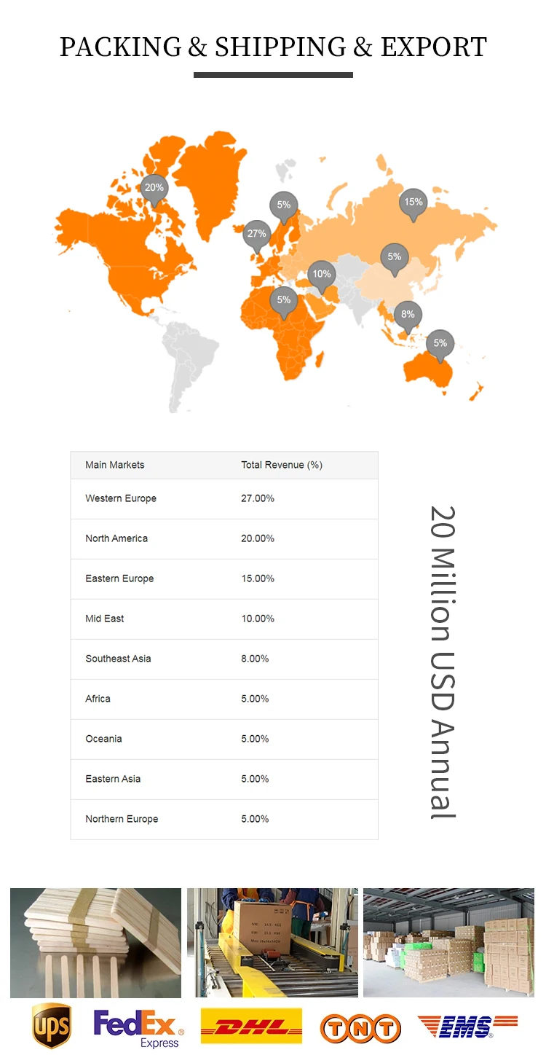Select the 5% pin over Australia
Screen dimensions: 546x1063
[x=440, y=346]
